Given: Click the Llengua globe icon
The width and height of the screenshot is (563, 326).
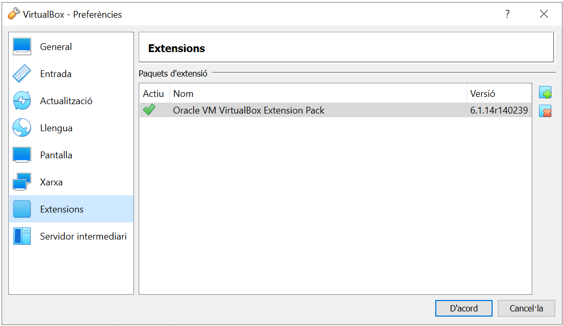Looking at the screenshot, I should tap(22, 128).
